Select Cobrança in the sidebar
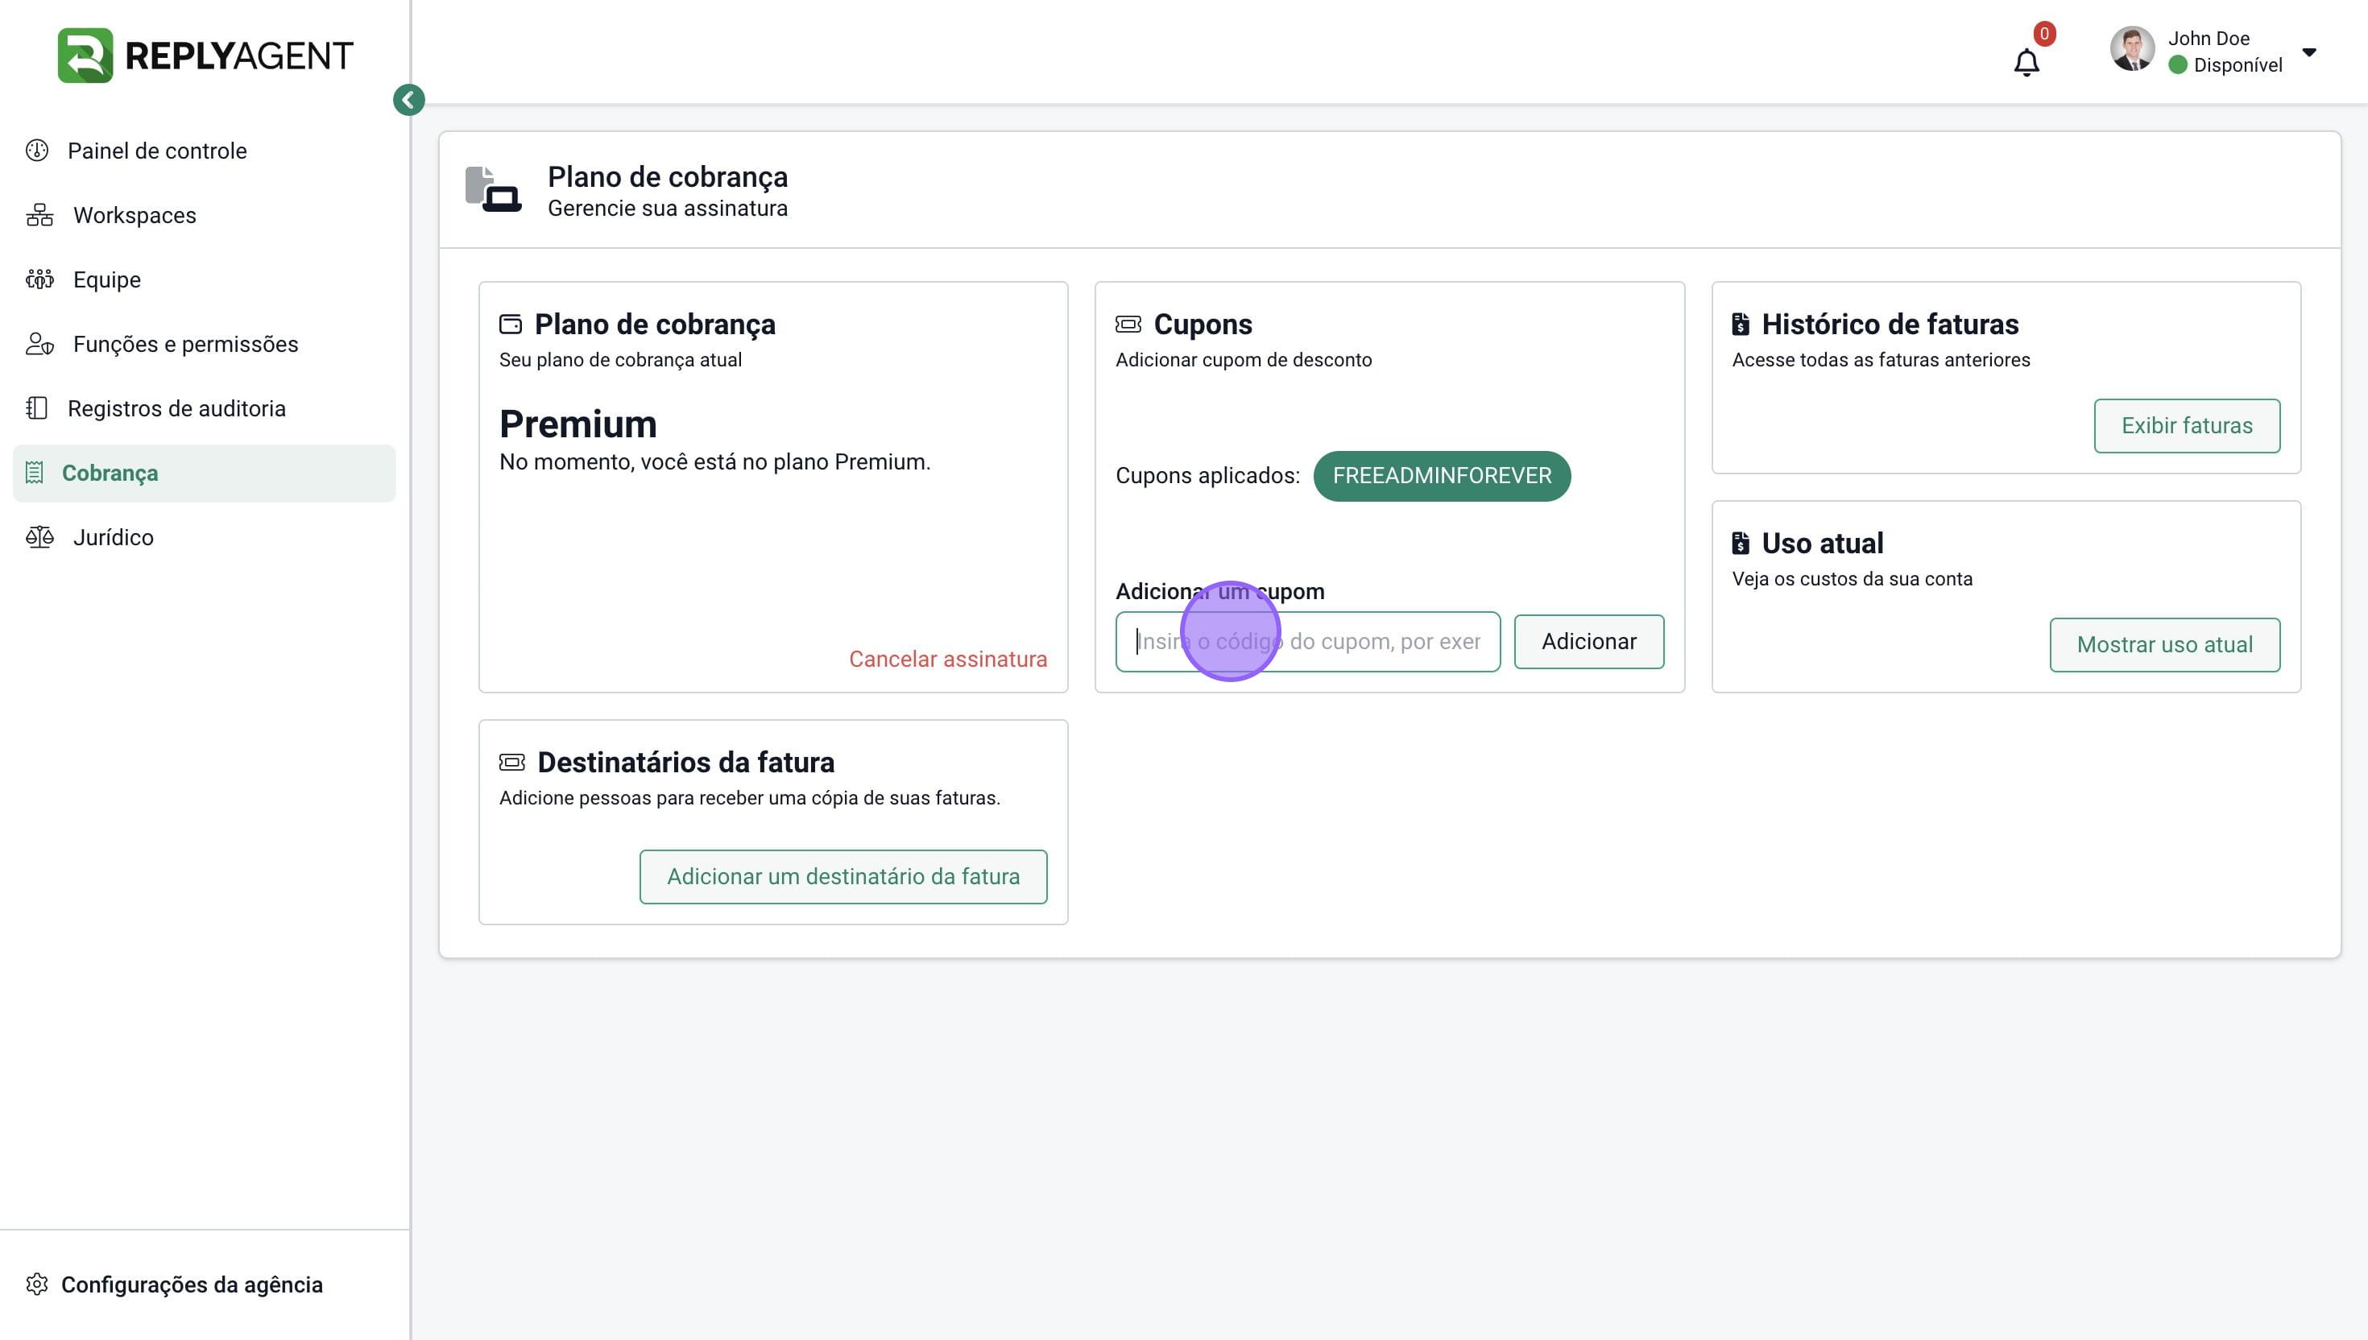This screenshot has width=2368, height=1340. tap(205, 473)
